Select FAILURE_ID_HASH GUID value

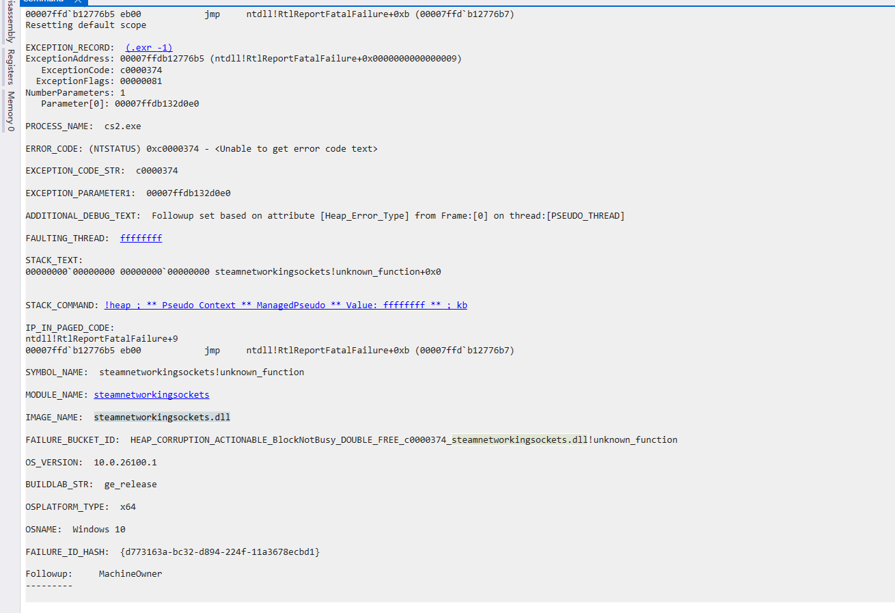(220, 551)
